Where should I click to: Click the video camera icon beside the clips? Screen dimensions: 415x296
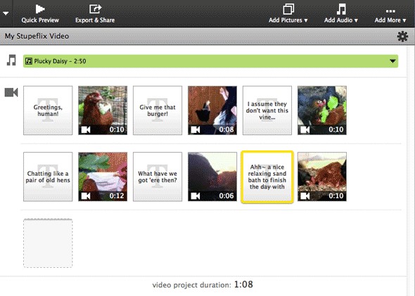(11, 92)
